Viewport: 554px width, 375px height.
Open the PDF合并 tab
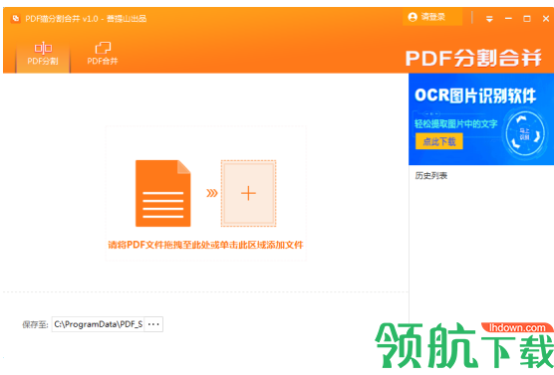click(103, 54)
